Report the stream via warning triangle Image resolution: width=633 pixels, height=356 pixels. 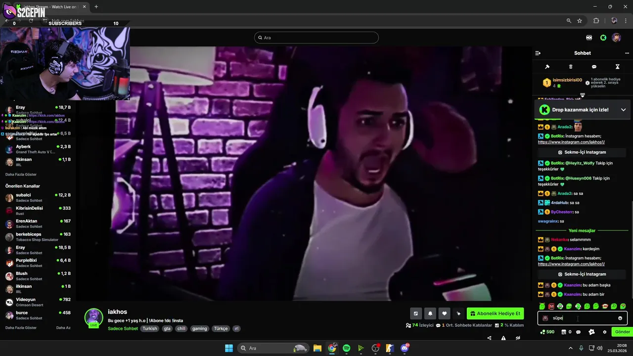[x=503, y=338]
